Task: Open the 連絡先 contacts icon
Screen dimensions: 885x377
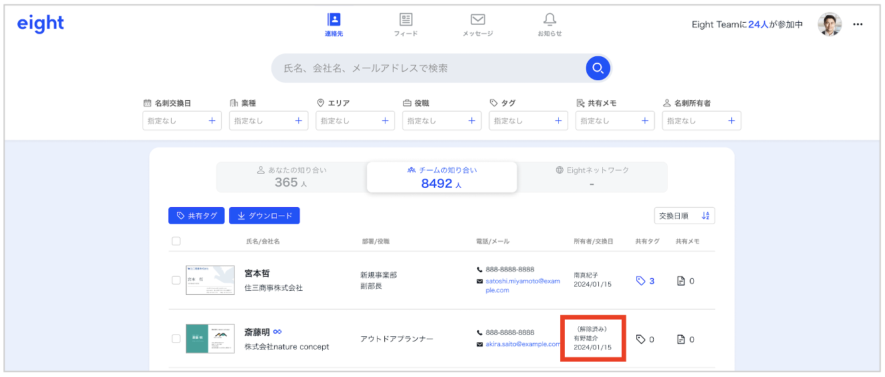Action: (334, 20)
